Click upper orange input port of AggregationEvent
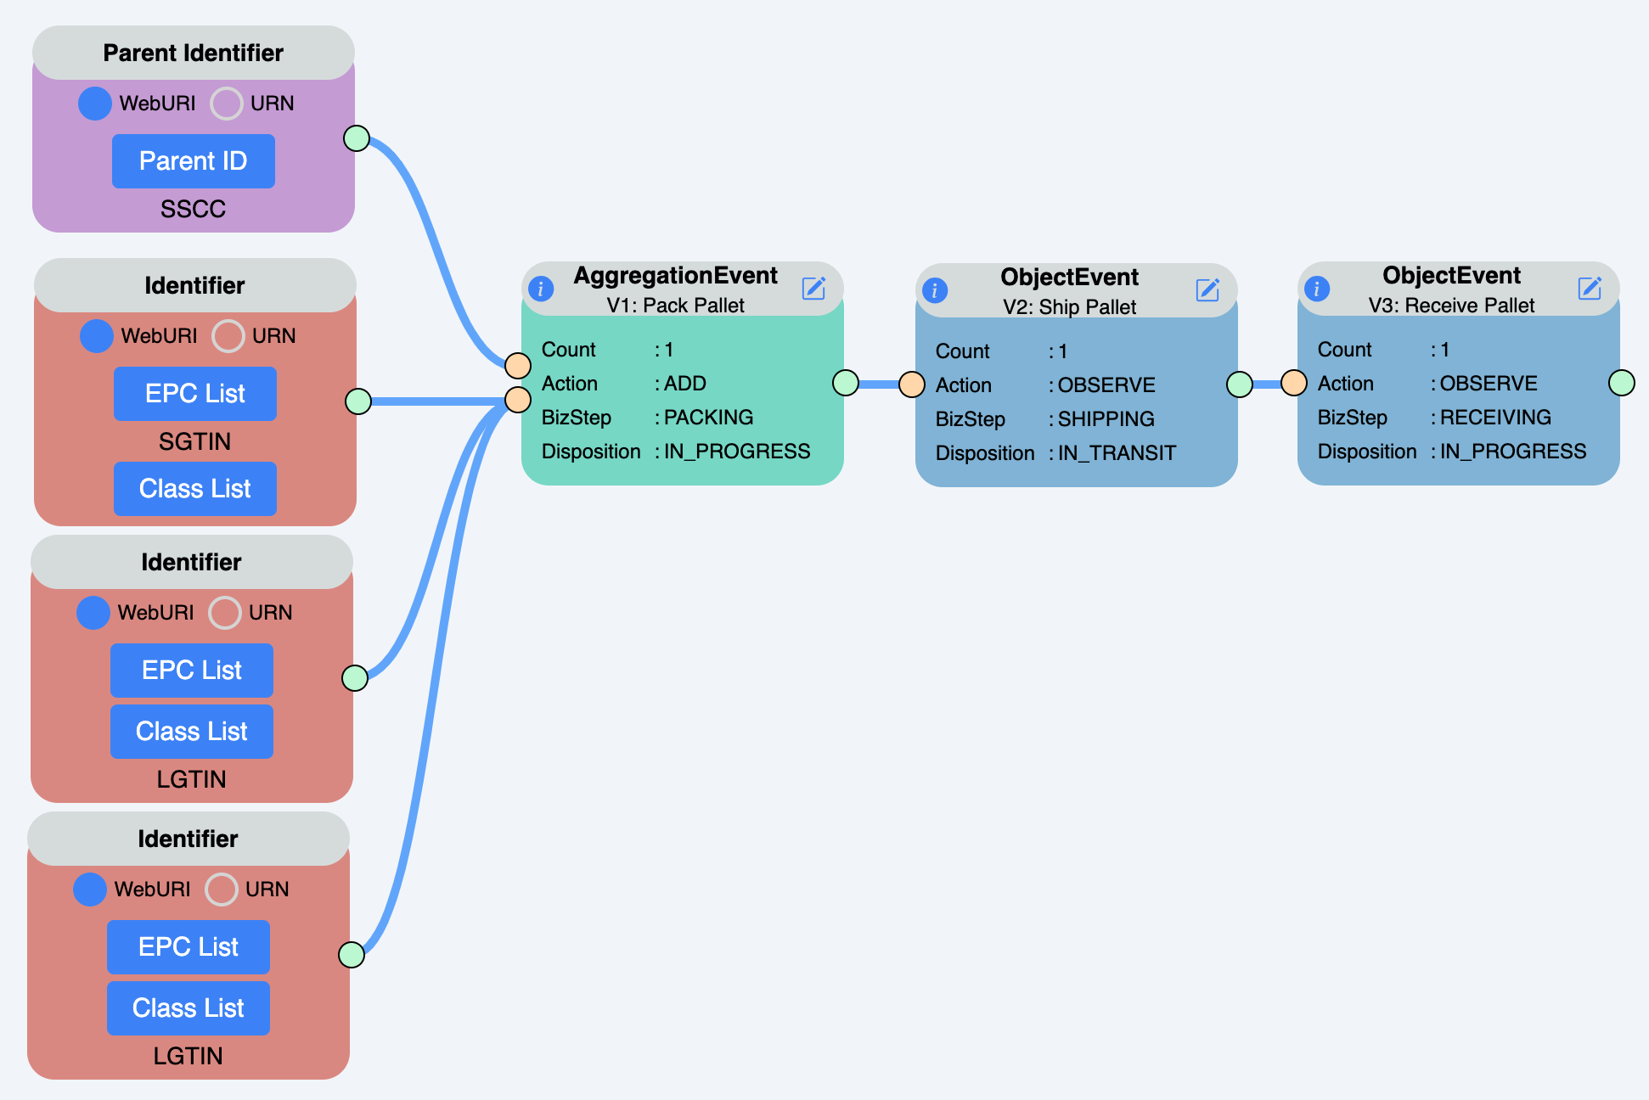This screenshot has width=1649, height=1100. coord(518,366)
